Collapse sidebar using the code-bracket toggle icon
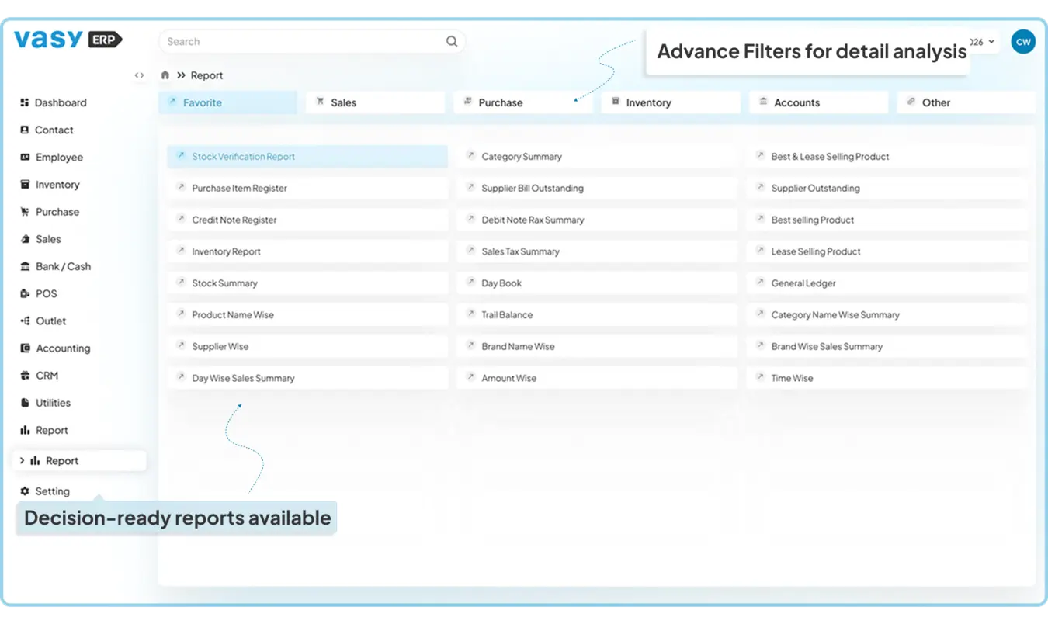The height and width of the screenshot is (624, 1048). click(x=139, y=75)
